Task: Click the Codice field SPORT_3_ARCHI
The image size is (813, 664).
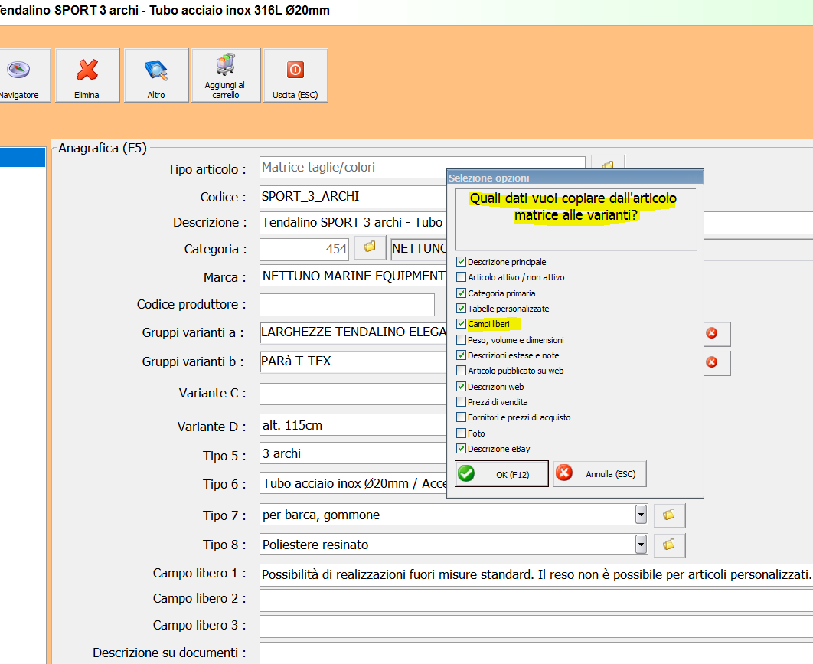Action: tap(353, 197)
